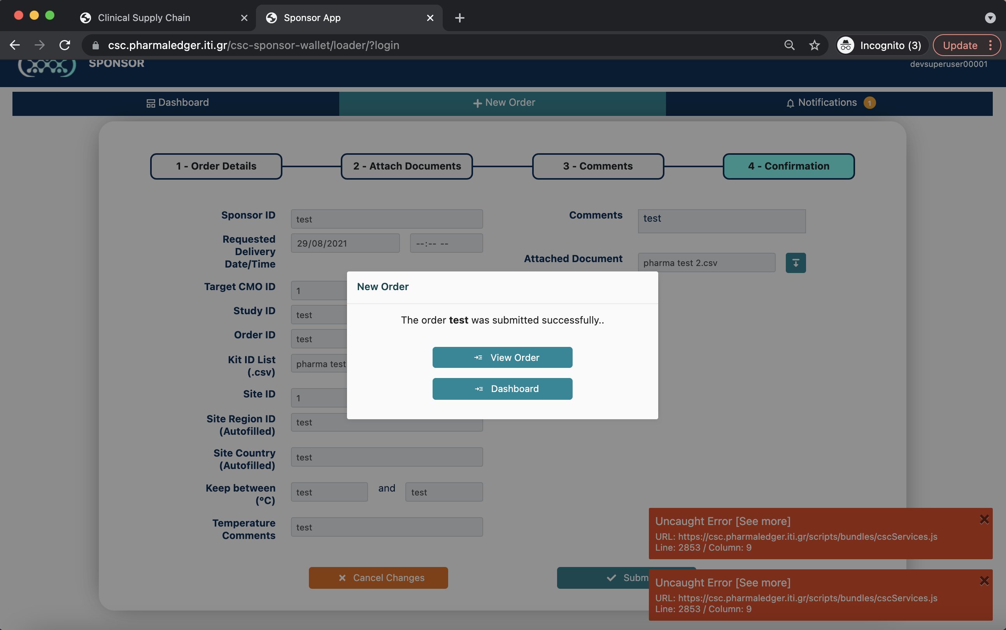Click Dashboard button in the dialog

pos(502,389)
